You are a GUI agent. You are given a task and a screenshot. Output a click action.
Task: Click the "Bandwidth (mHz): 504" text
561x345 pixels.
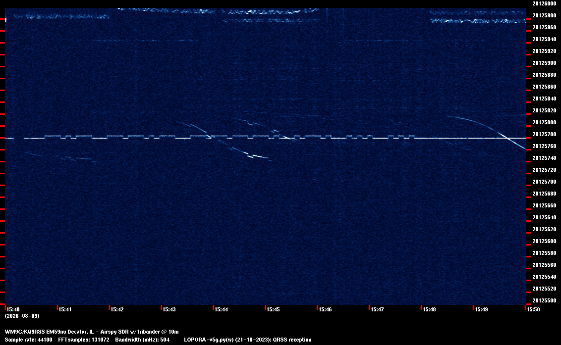click(x=142, y=340)
